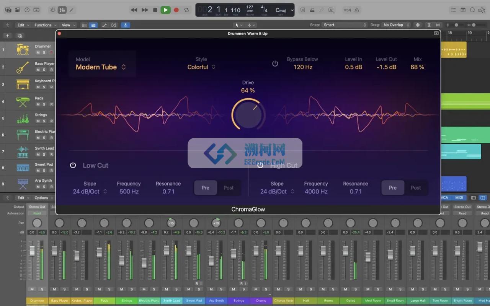The width and height of the screenshot is (490, 306).
Task: Click the green Play button
Action: point(165,10)
